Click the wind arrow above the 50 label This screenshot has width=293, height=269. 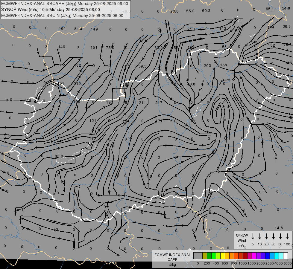tap(280, 236)
